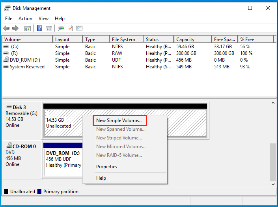The height and width of the screenshot is (207, 278).
Task: Click the vertical scrollbar thumb in disk pane
Action: 273,162
